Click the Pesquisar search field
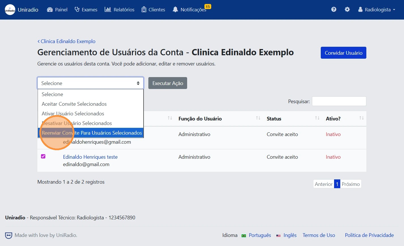 pyautogui.click(x=339, y=101)
